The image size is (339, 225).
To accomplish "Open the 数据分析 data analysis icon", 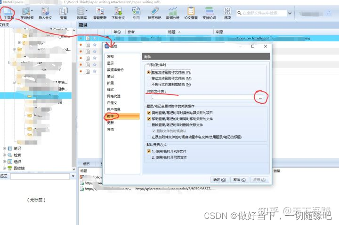I will tap(173, 11).
